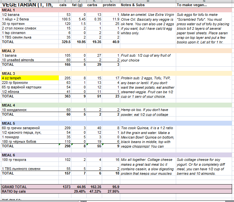The height and width of the screenshot is (202, 234).
Task: Select the '1 яйцо + 2 белка' cell
Action: [x=30, y=19]
